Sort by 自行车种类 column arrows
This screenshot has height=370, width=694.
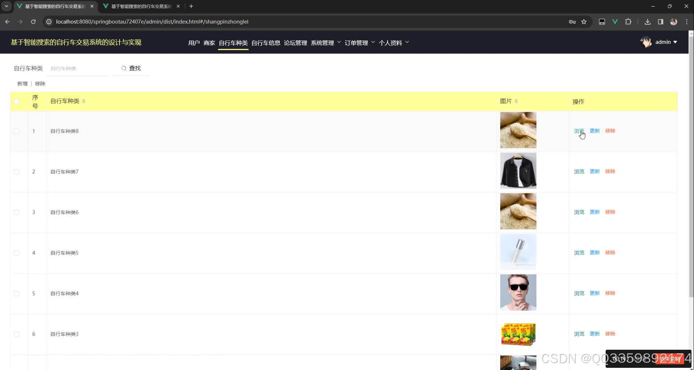pos(84,101)
